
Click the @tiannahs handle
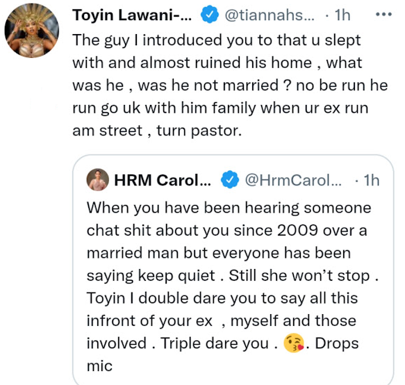click(270, 15)
